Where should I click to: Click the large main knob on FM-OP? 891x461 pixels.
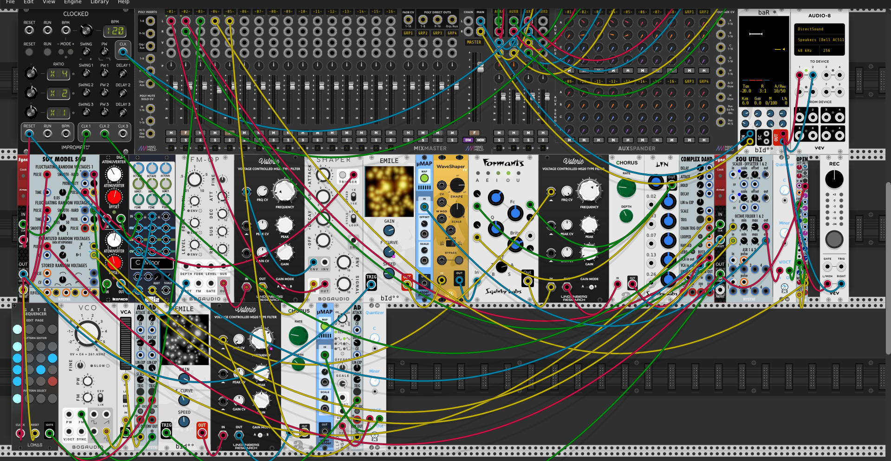195,179
